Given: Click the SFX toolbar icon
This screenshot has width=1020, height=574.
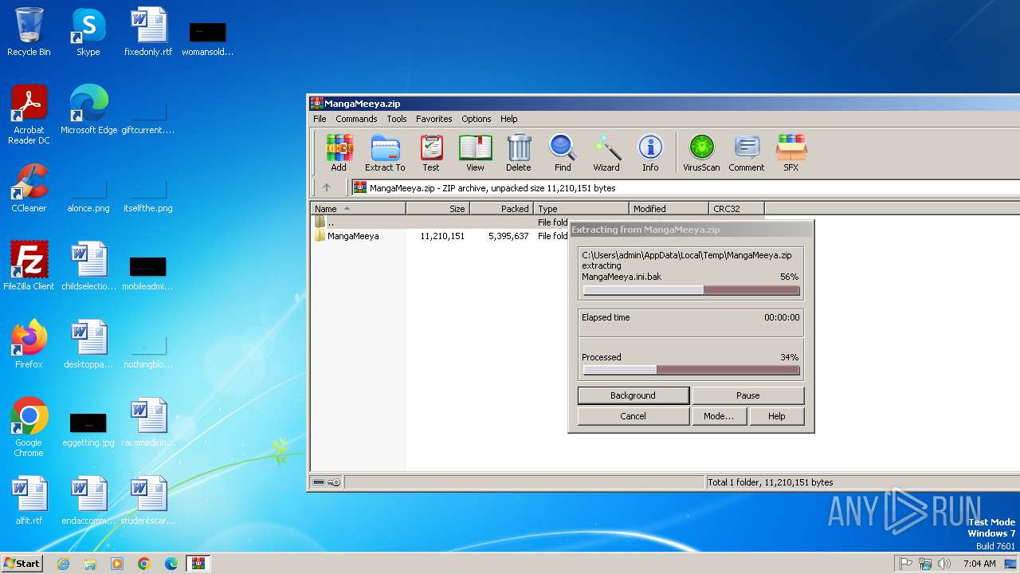Looking at the screenshot, I should pos(790,152).
